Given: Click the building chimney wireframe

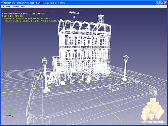Looking at the screenshot, I should click(x=100, y=19).
